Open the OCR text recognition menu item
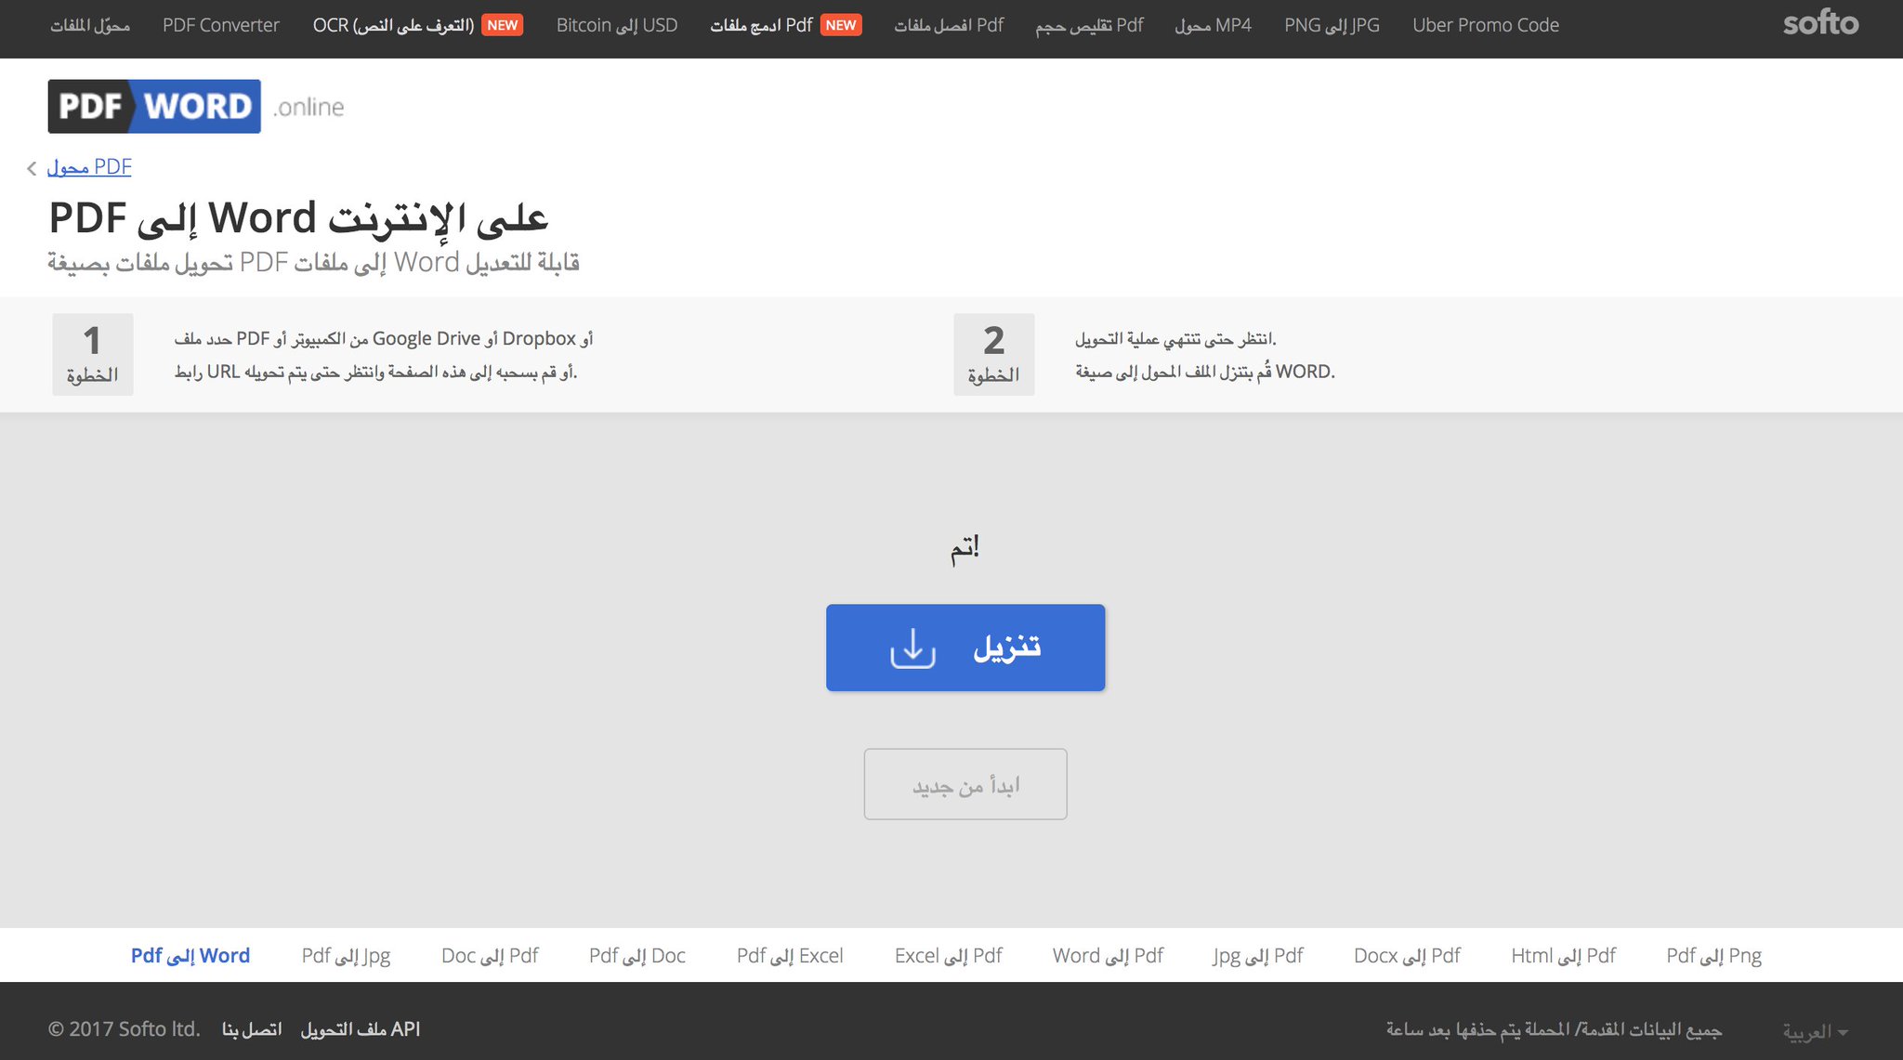Screen dimensions: 1903x1060 pos(394,25)
